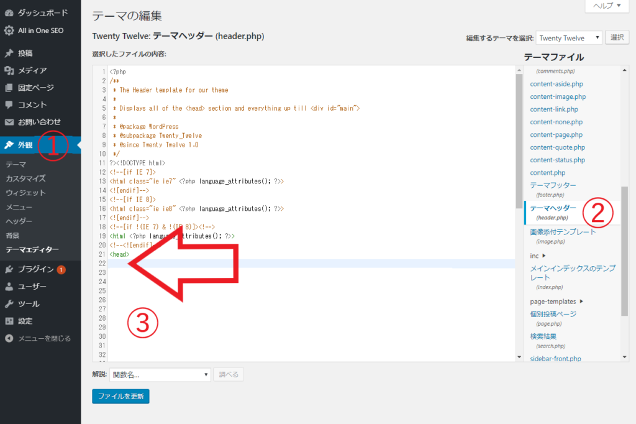Open the ヘッダー submenu link
636x424 pixels.
[x=19, y=221]
